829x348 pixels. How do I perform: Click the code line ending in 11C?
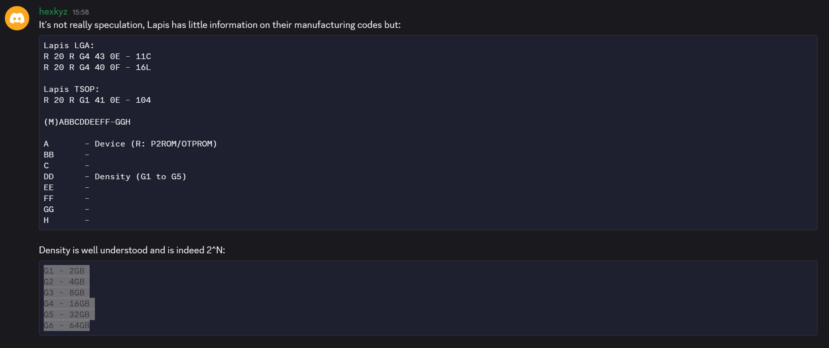pos(97,57)
